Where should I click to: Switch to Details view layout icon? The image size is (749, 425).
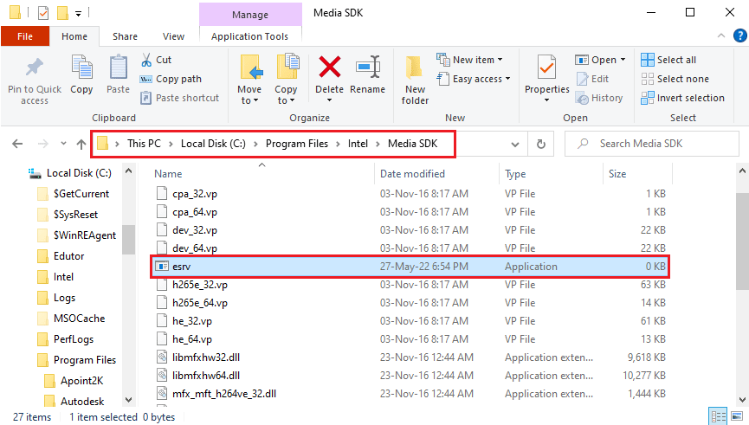click(x=718, y=416)
